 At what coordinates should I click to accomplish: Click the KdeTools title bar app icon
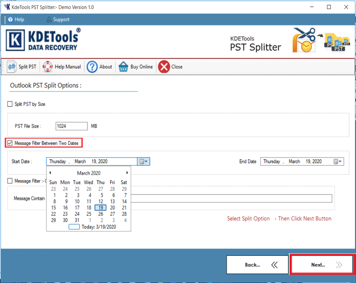tap(7, 7)
